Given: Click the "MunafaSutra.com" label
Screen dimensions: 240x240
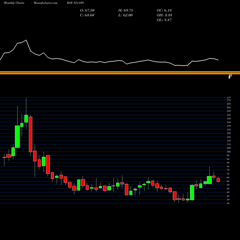Looking at the screenshot, I should tap(46, 3).
